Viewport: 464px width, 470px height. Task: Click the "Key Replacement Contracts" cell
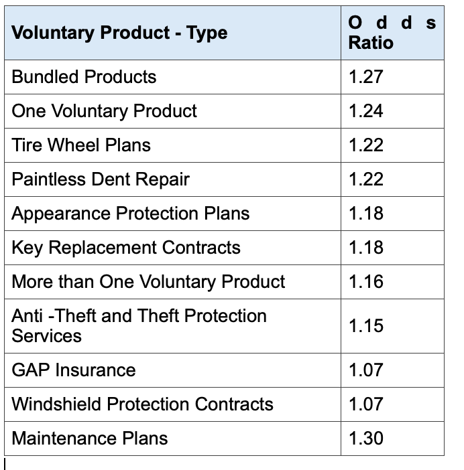tap(125, 247)
